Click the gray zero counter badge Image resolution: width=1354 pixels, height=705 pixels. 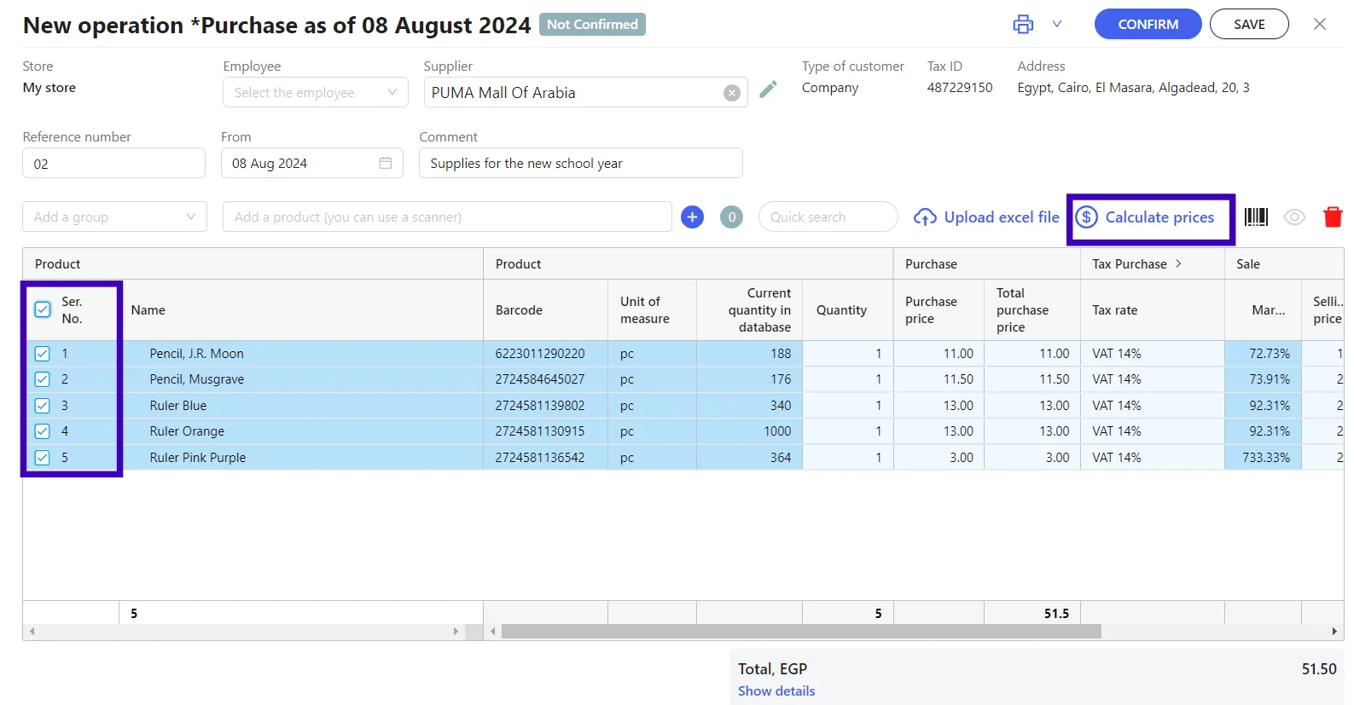pyautogui.click(x=731, y=217)
